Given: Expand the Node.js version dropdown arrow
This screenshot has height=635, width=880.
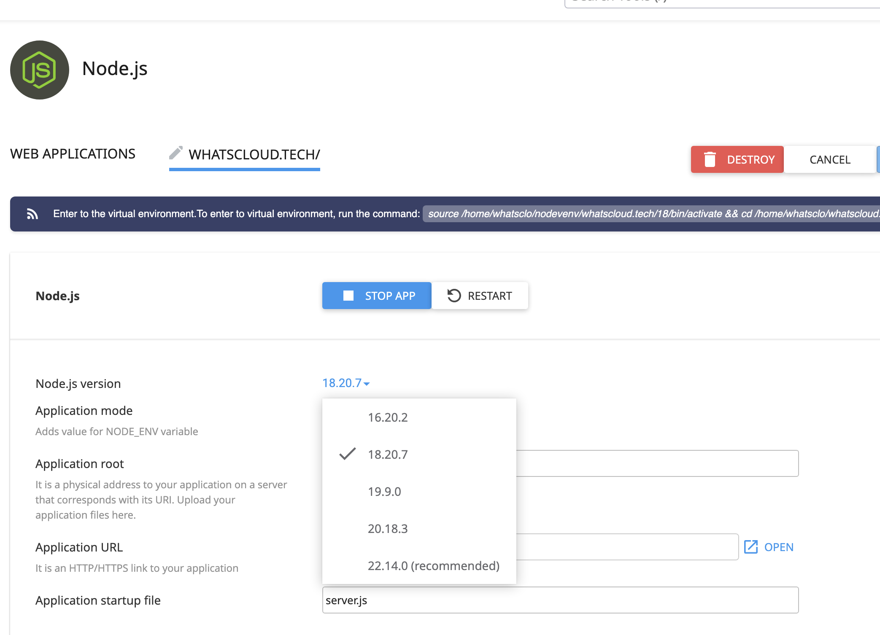Looking at the screenshot, I should pyautogui.click(x=367, y=383).
